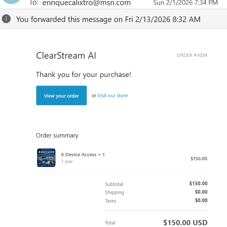Click the Order summary heading

coord(57,135)
